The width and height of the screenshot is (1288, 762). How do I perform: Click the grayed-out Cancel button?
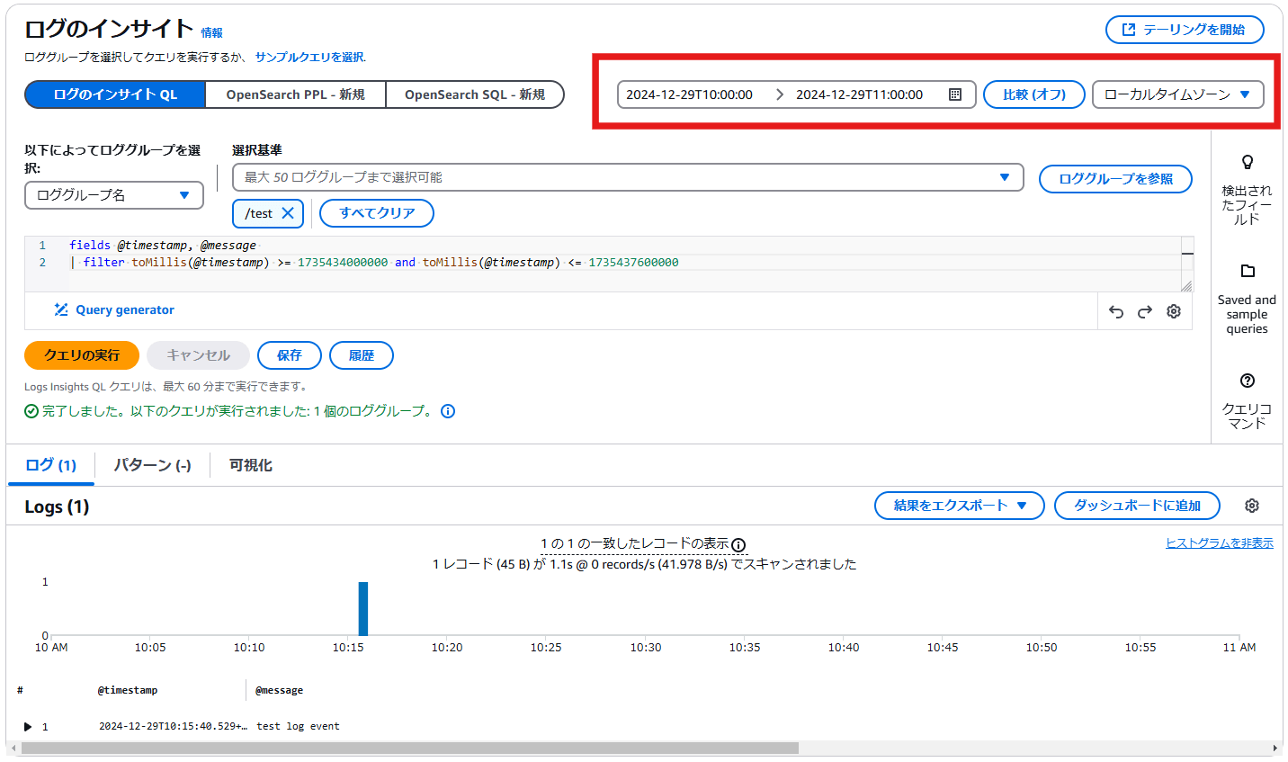[x=198, y=355]
